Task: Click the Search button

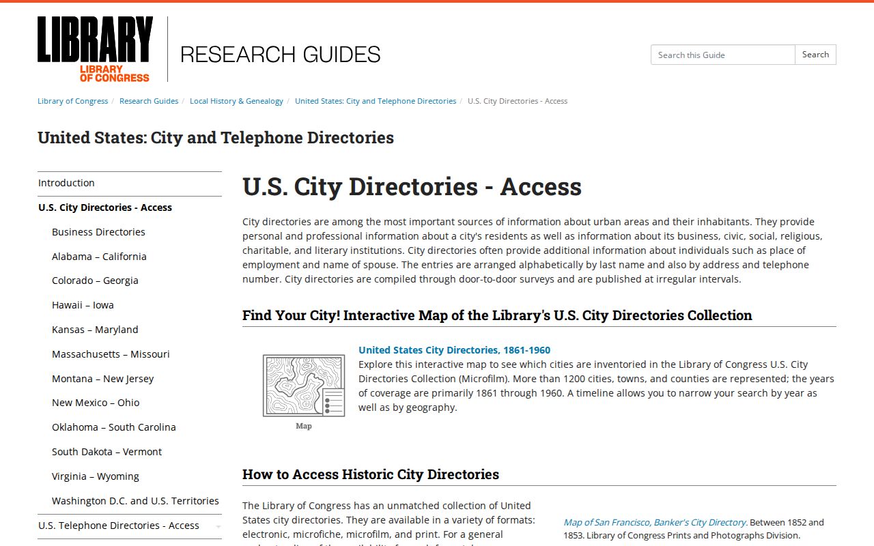Action: pyautogui.click(x=815, y=55)
